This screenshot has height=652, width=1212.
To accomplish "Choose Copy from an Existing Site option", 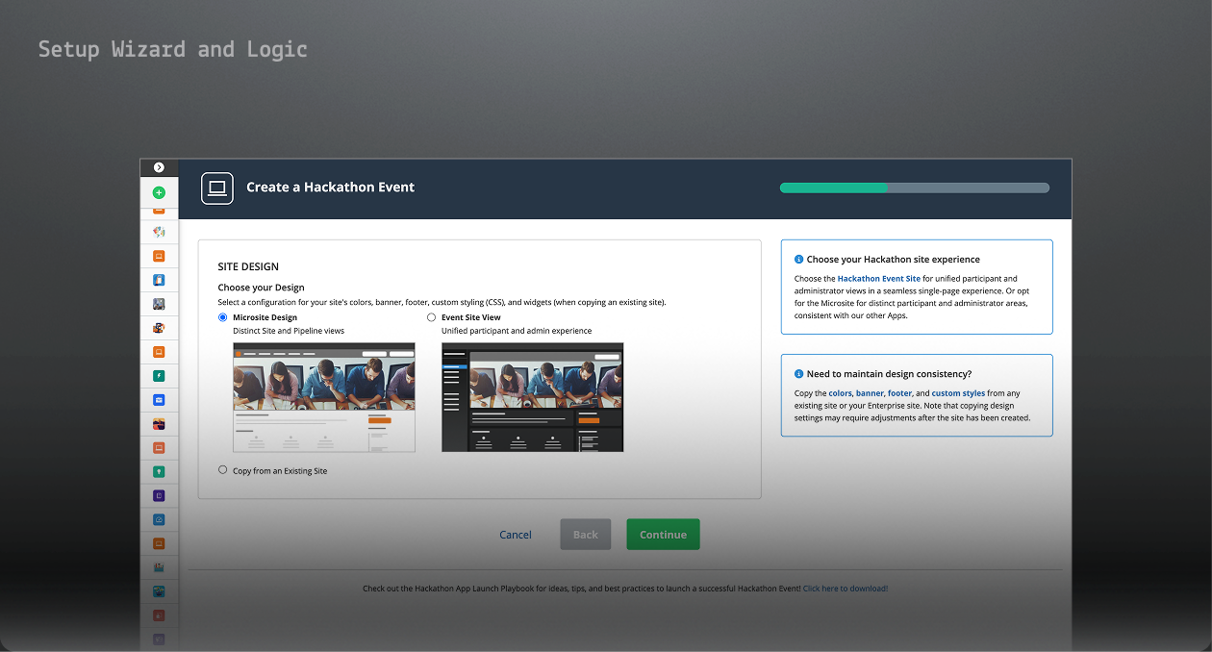I will tap(223, 470).
